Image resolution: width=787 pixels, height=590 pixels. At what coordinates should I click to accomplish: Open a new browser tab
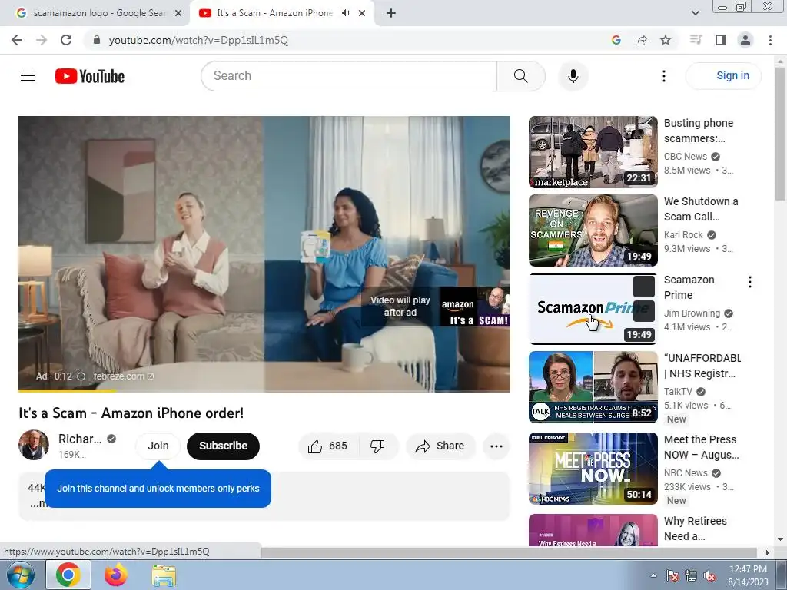(x=391, y=13)
